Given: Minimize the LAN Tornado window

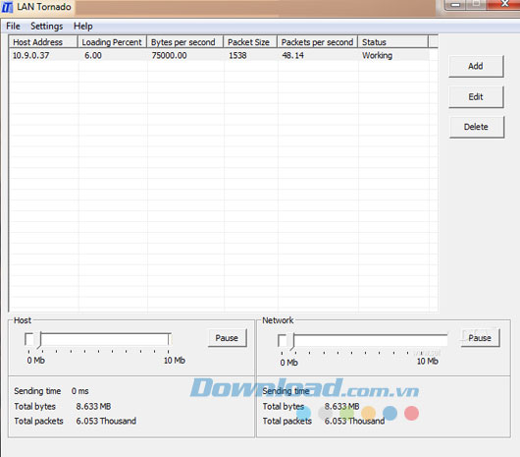Looking at the screenshot, I should [x=455, y=4].
